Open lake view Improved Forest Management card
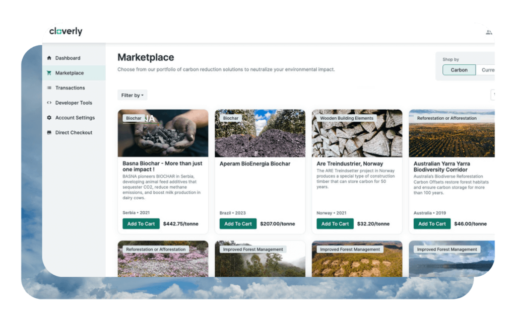Viewport: 516px width, 322px height. click(451, 259)
